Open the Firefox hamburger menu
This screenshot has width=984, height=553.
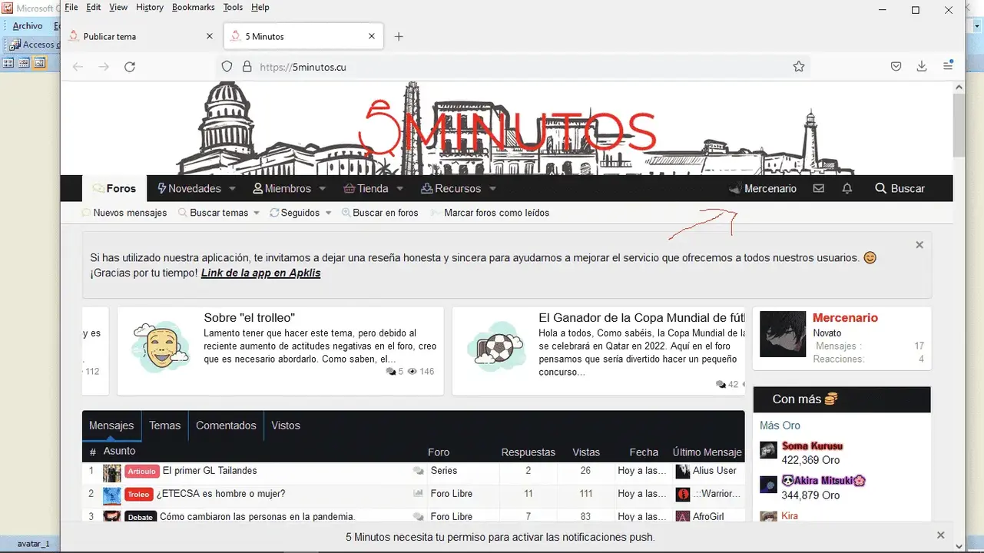coord(948,67)
